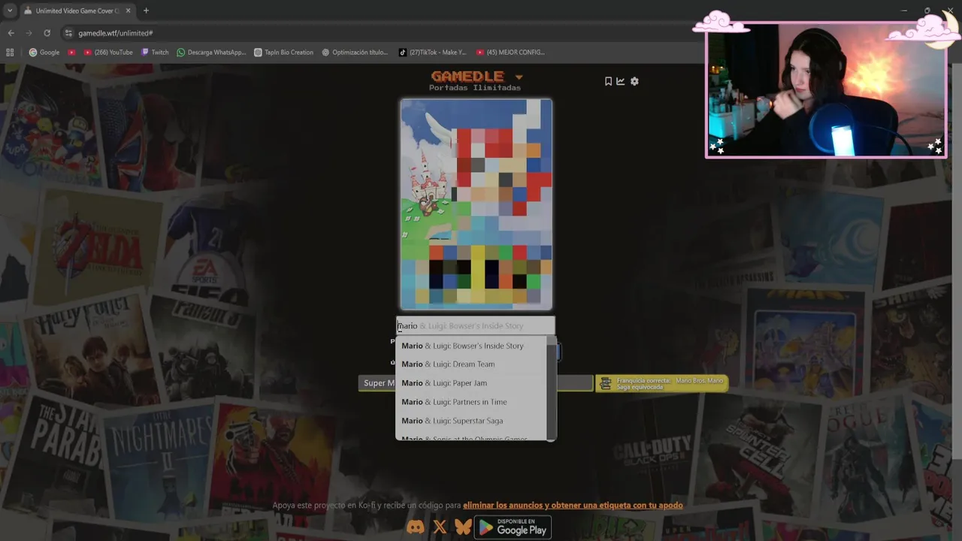Select Mario & Luigi: Partners in Time suggestion

(471, 402)
